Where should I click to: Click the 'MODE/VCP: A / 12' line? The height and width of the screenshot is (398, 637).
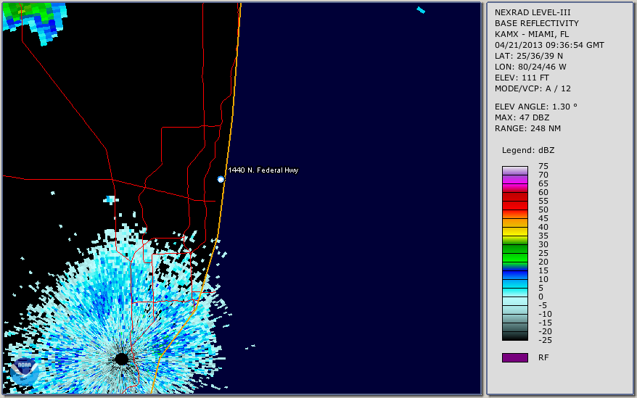click(533, 88)
